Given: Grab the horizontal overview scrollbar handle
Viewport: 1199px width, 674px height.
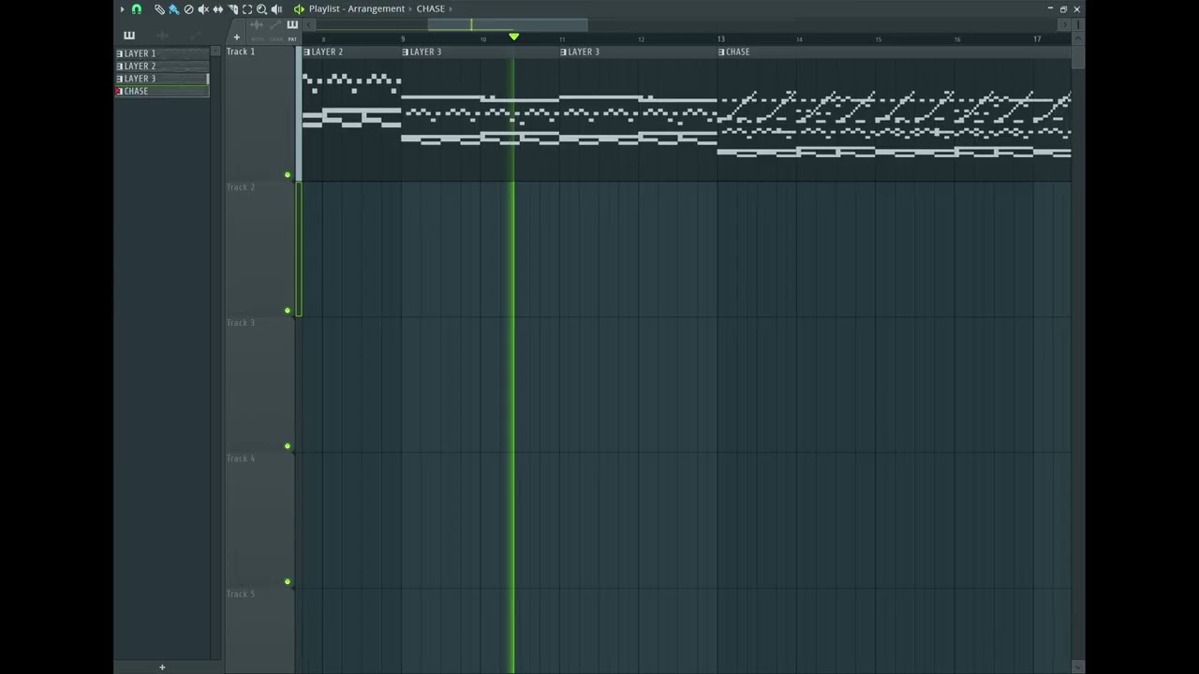Looking at the screenshot, I should (508, 24).
